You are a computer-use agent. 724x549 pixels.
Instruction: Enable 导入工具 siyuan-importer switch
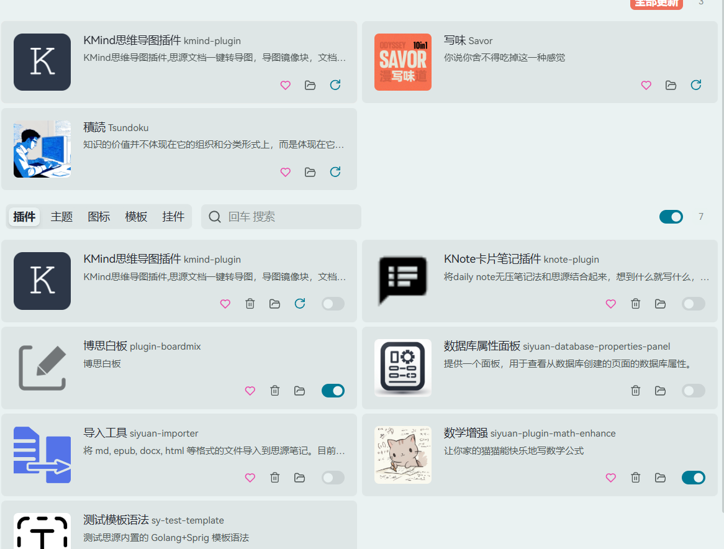point(333,478)
